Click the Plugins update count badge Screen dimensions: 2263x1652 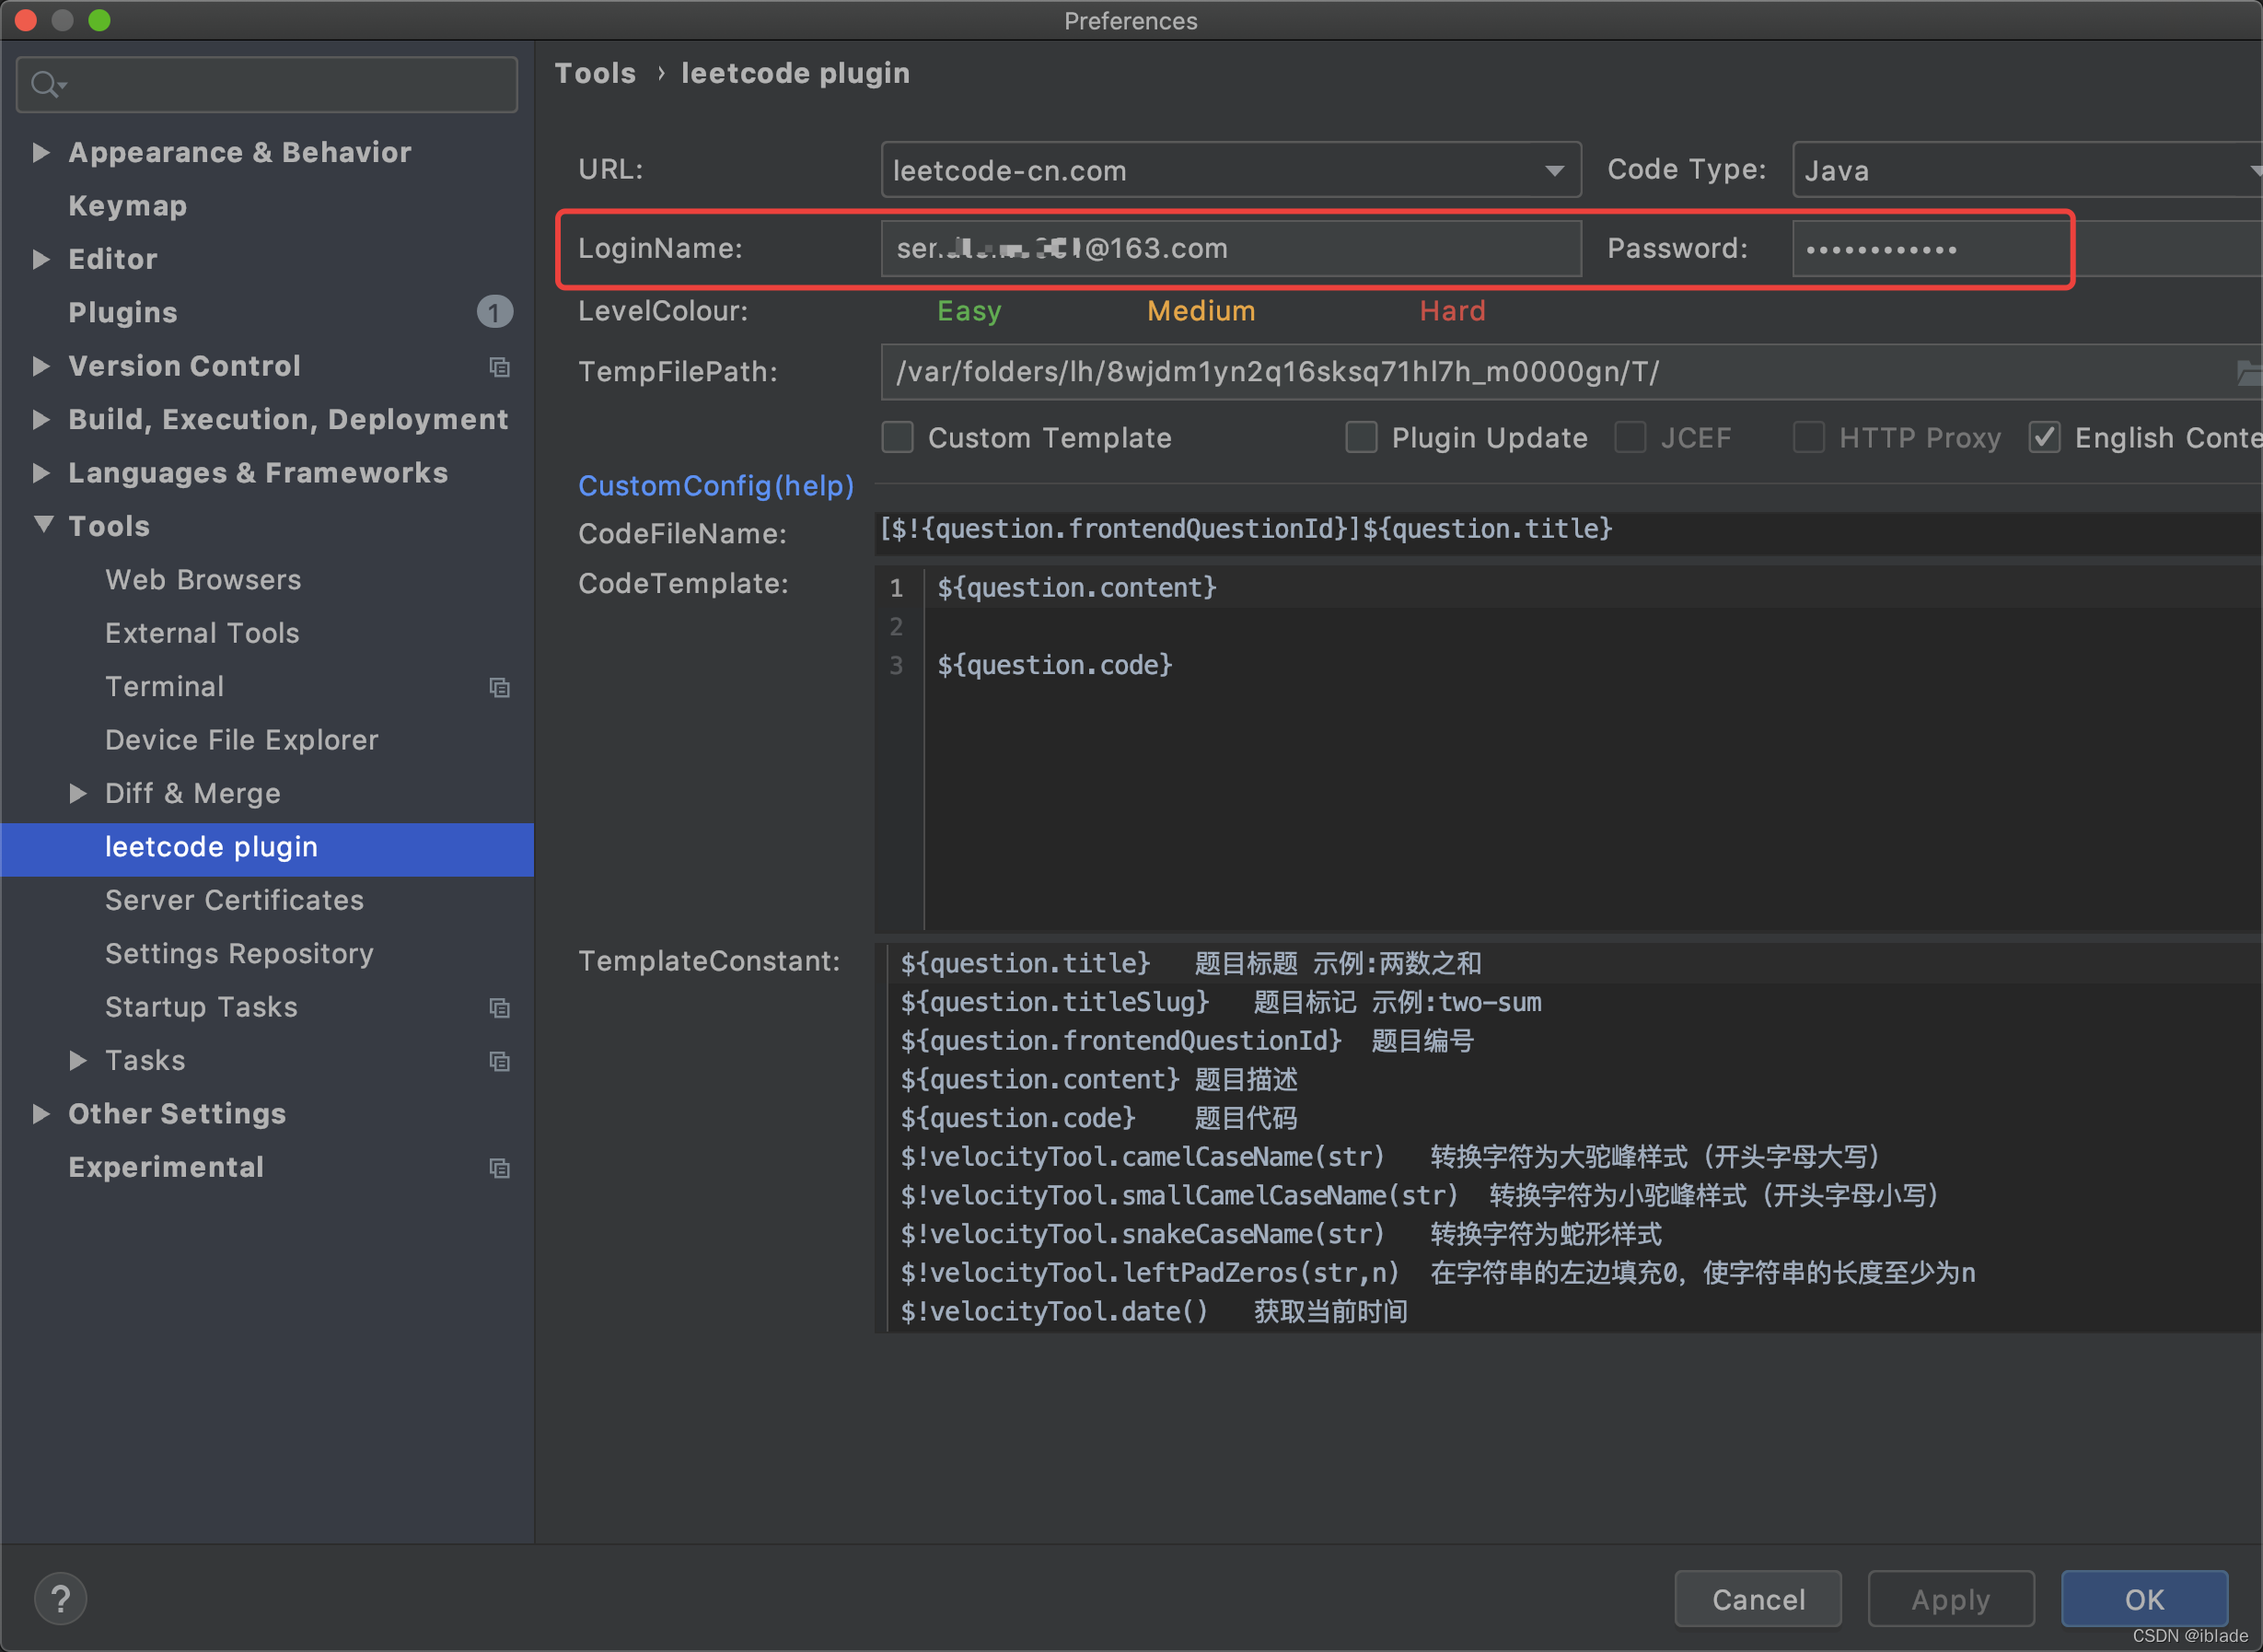click(x=493, y=312)
